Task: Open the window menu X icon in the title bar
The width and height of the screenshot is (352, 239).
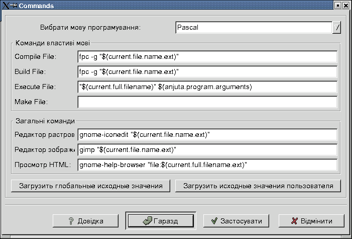Action: pyautogui.click(x=5, y=5)
